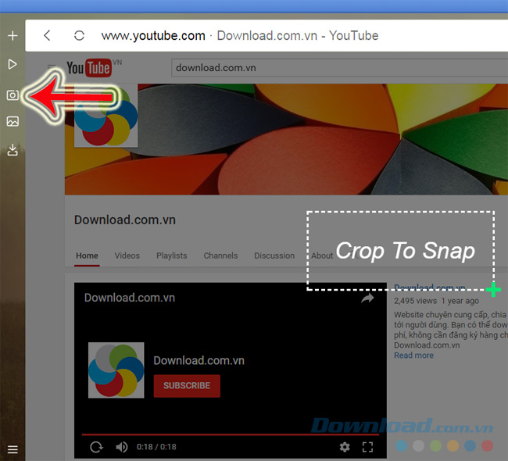Click the channel avatar on the banner
Screen dimensions: 508x461
click(x=106, y=116)
